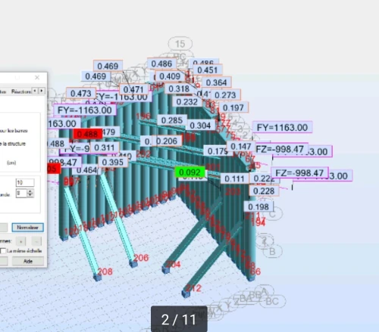Select the green 0.092 ratio label
The image size is (379, 332).
click(x=189, y=172)
